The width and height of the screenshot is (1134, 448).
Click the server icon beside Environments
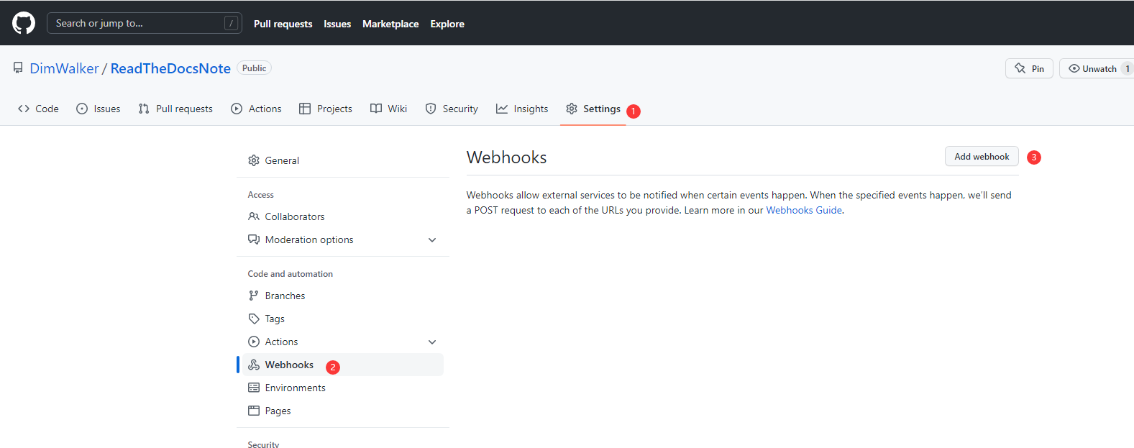[254, 388]
